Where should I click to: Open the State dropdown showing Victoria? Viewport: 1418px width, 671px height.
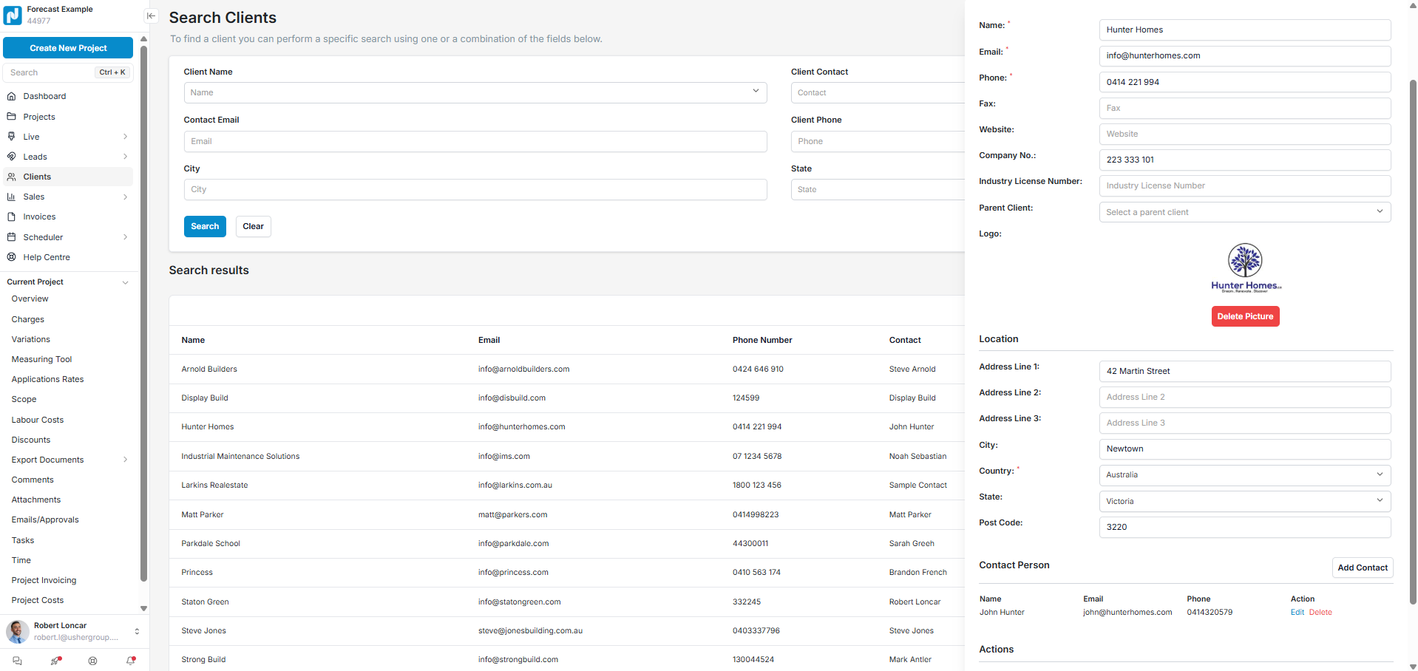(1244, 501)
